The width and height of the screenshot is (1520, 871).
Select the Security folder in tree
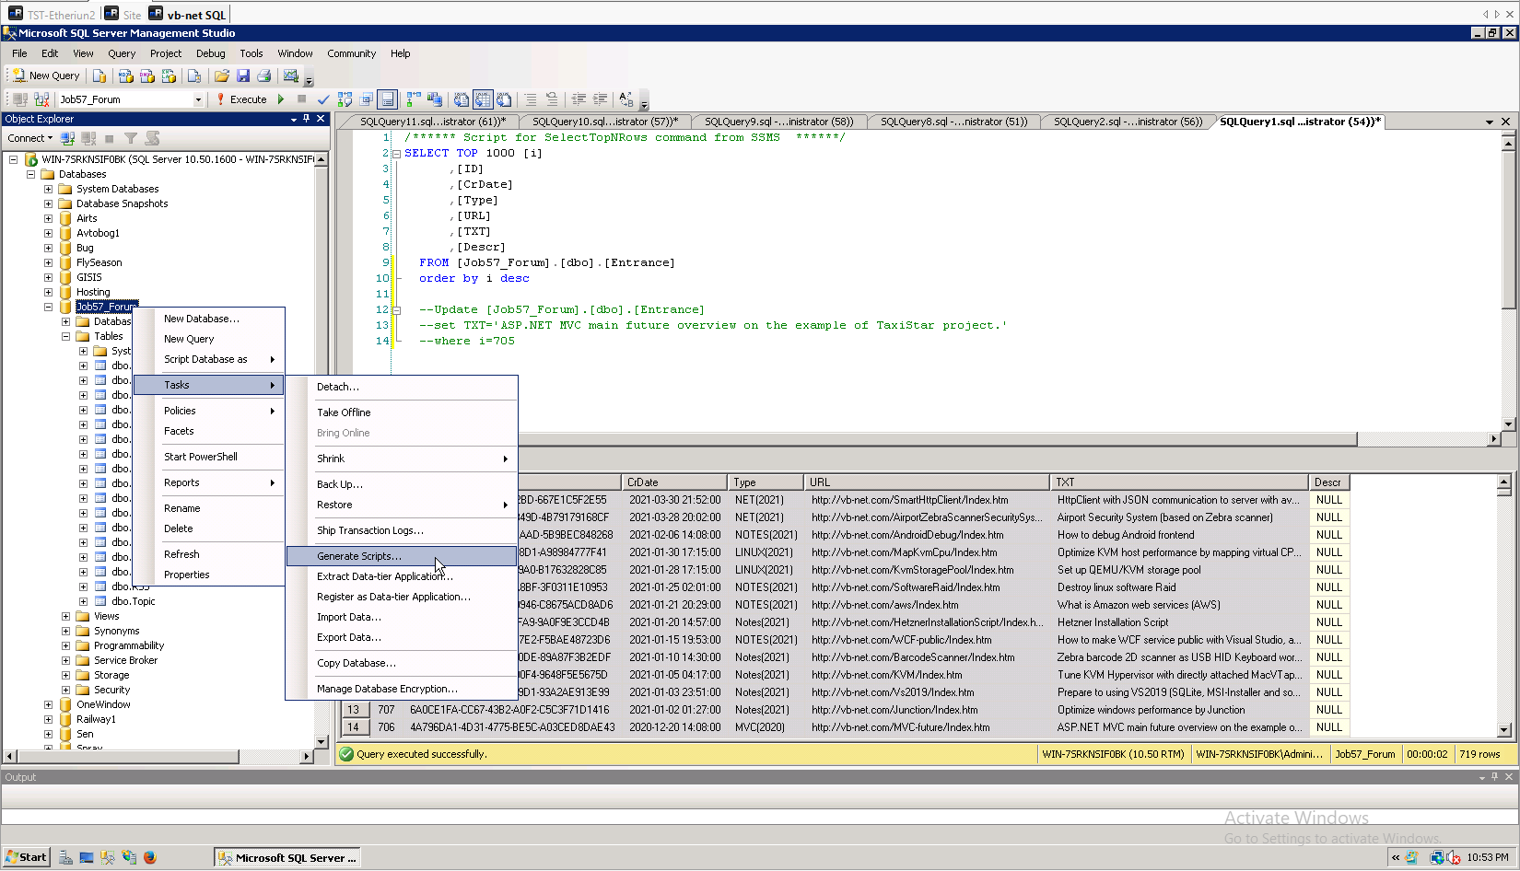[111, 690]
